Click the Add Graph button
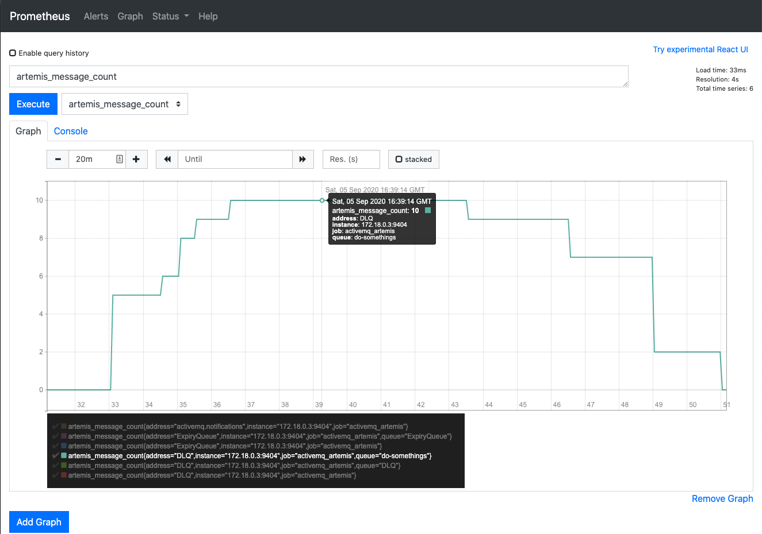Viewport: 762px width, 534px height. pyautogui.click(x=39, y=522)
